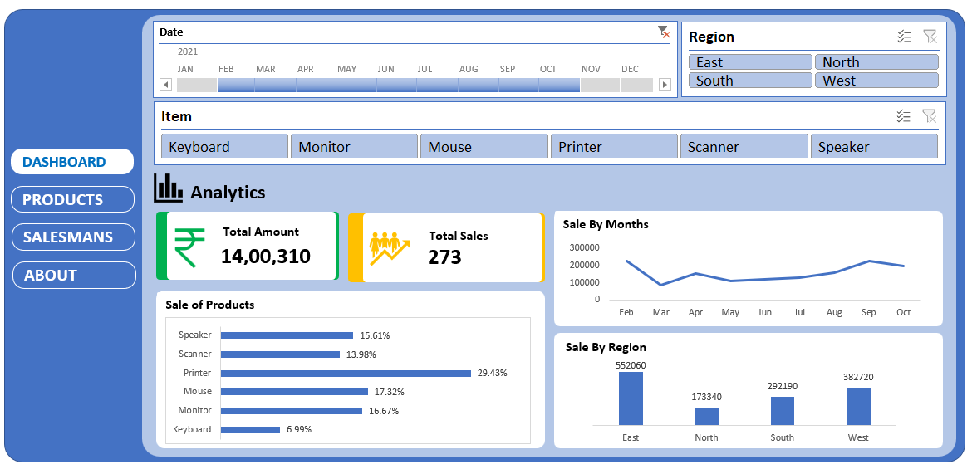Toggle the West region filter
972x474 pixels.
[x=876, y=81]
